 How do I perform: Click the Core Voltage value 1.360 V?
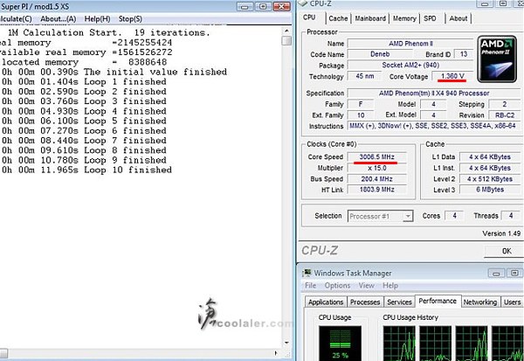[452, 76]
